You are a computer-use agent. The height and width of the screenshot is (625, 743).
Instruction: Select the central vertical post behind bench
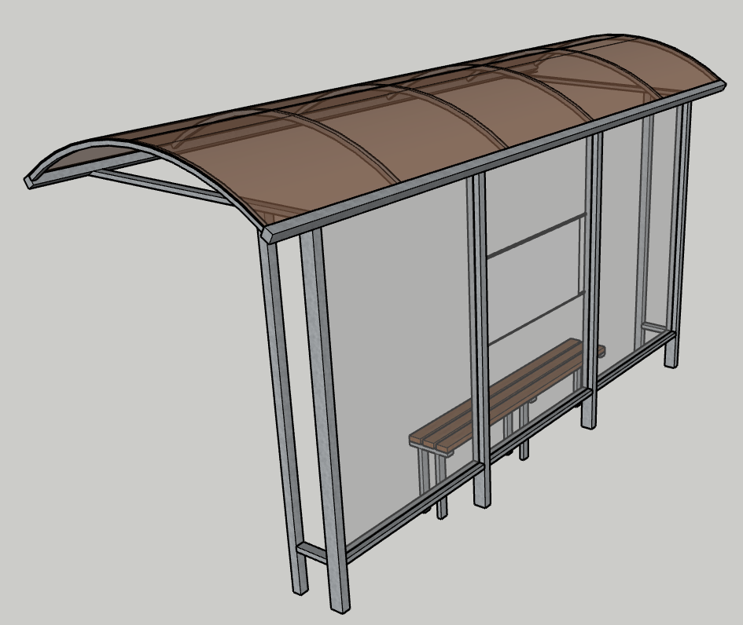click(480, 341)
